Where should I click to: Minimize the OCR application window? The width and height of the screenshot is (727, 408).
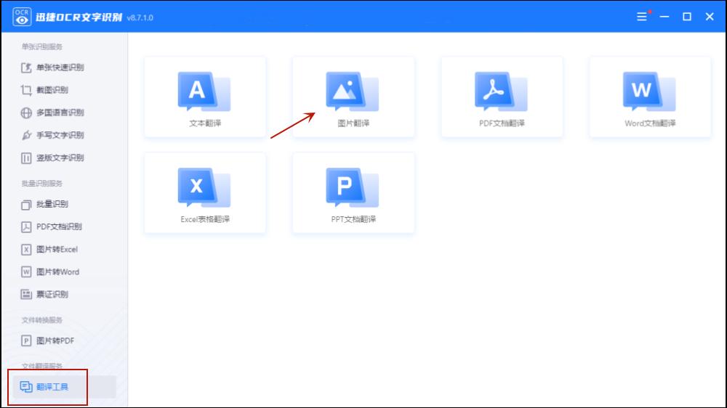click(x=664, y=17)
